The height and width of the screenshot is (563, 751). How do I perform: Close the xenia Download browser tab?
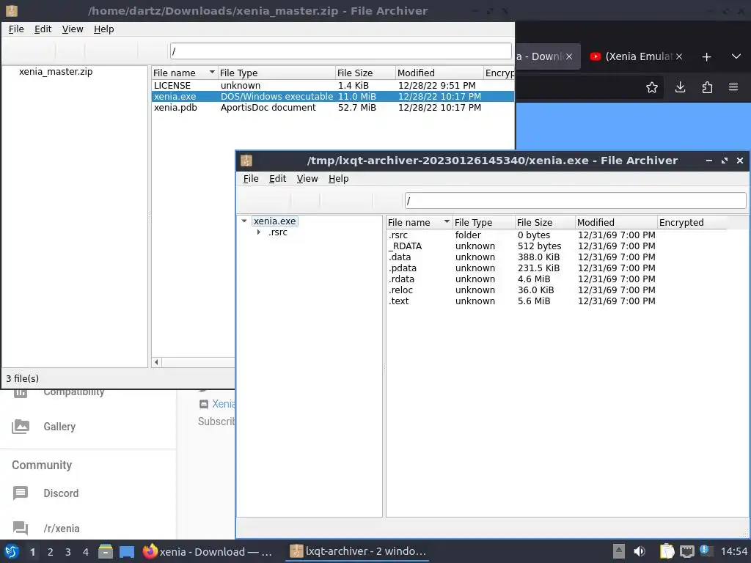click(x=568, y=56)
